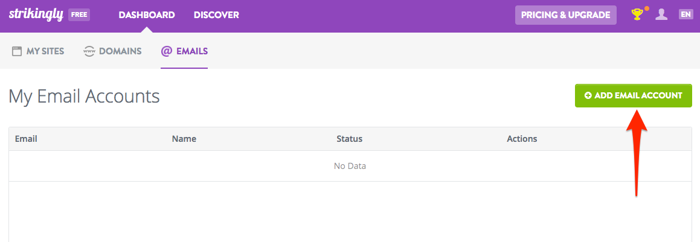Click the Domains www globe icon

pos(89,51)
